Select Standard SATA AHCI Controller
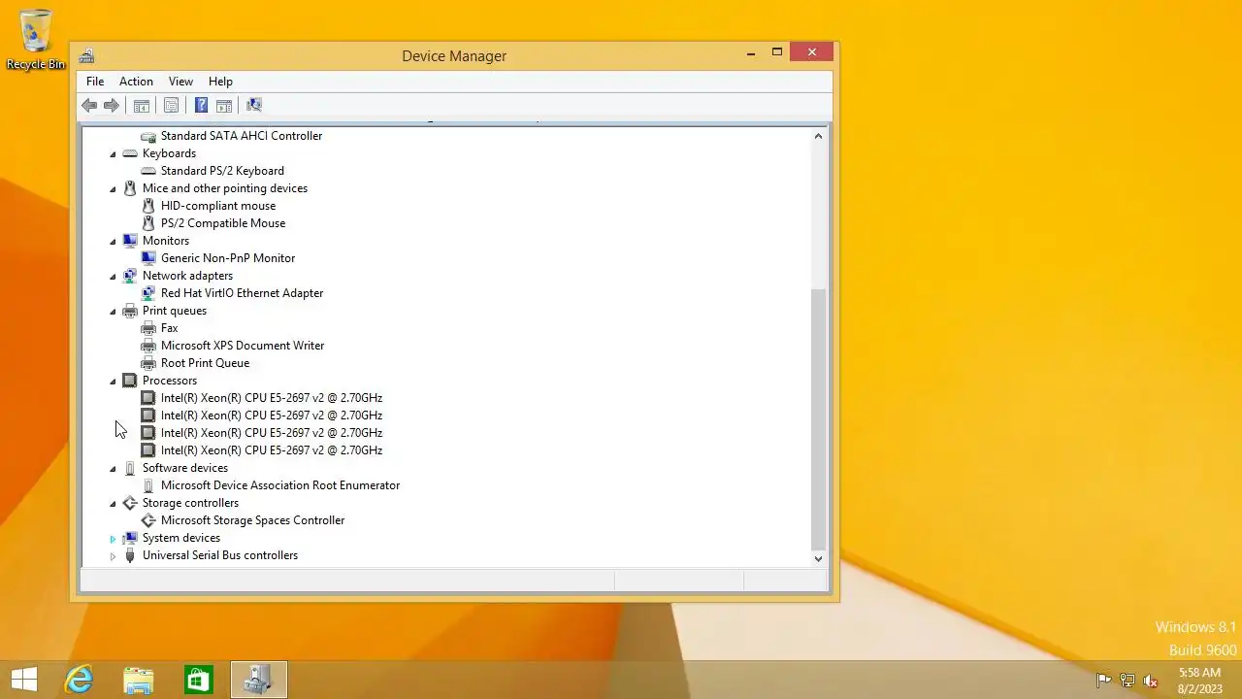 (x=242, y=136)
